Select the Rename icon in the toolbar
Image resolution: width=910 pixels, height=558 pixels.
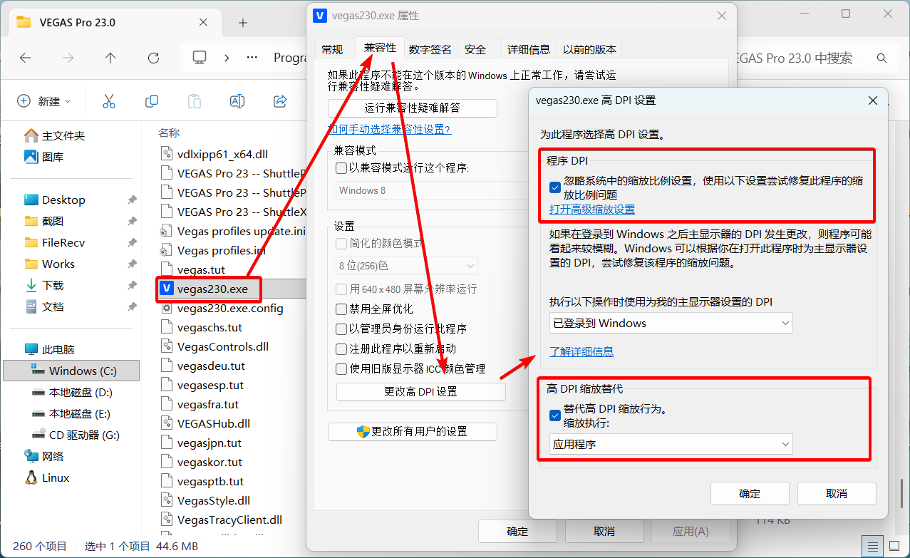(237, 101)
